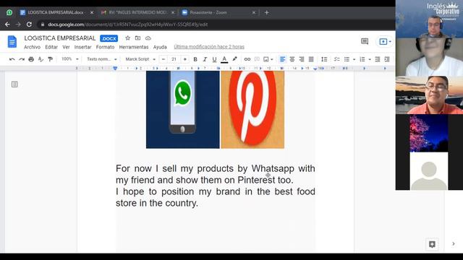Switch to the Zoom browser tab
463x260 pixels.
218,12
